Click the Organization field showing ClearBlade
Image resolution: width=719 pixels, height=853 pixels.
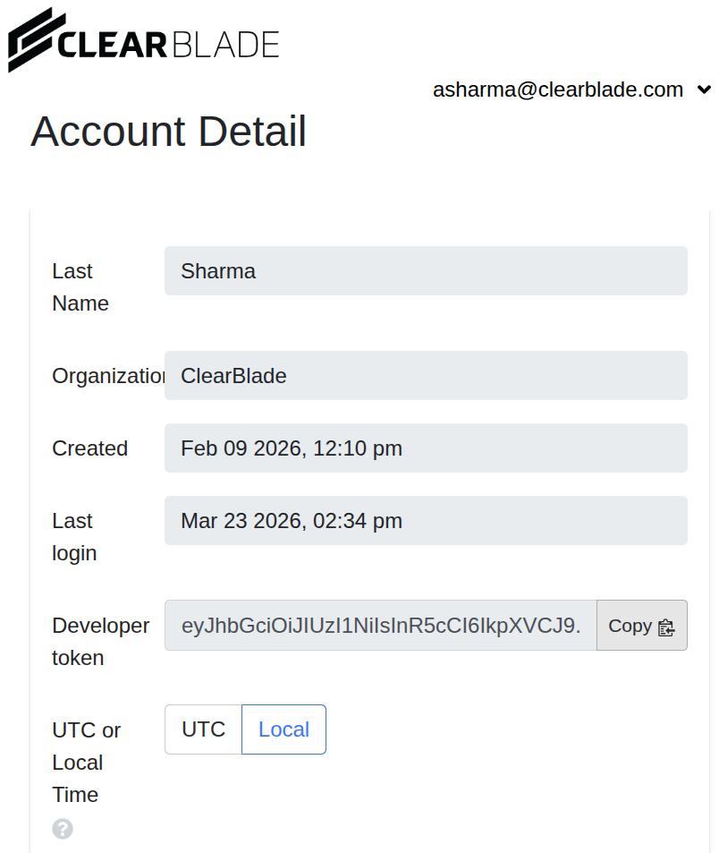coord(426,376)
